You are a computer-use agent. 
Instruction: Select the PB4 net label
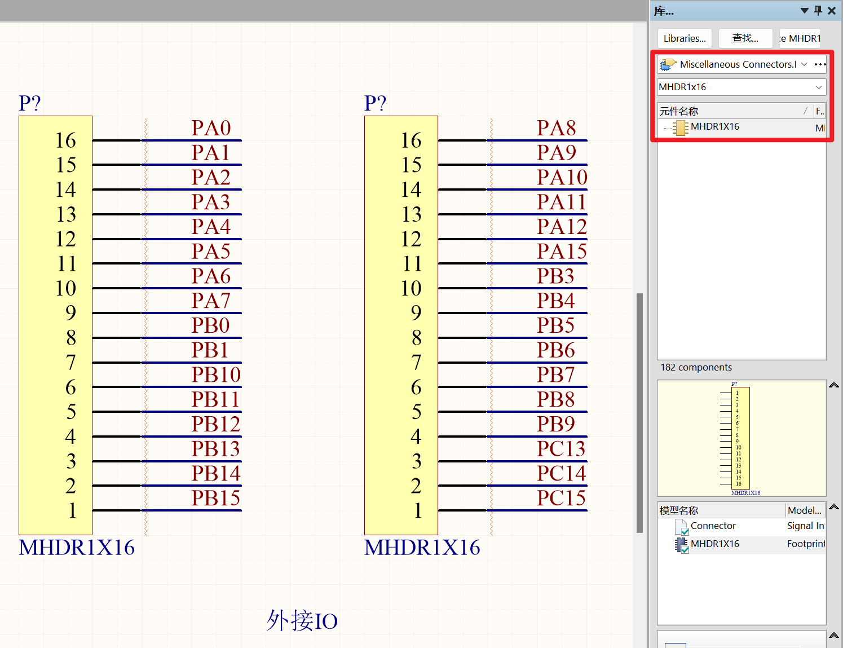pos(556,301)
